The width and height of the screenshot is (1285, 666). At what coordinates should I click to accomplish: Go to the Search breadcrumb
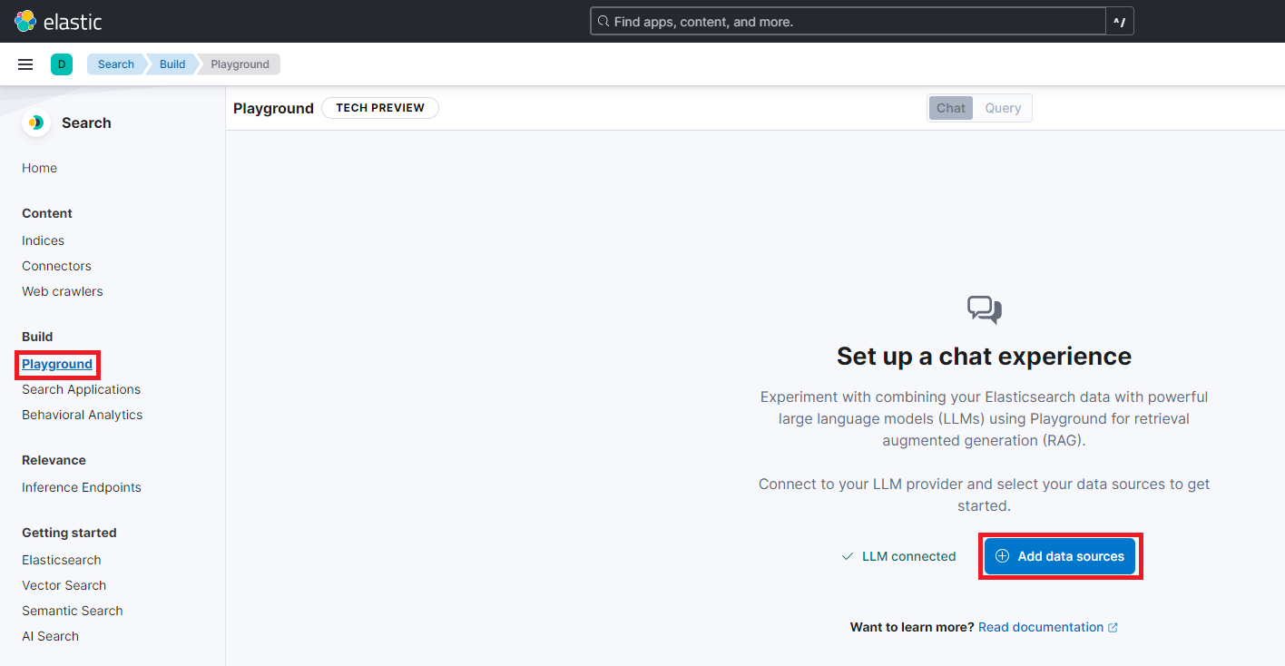[116, 64]
